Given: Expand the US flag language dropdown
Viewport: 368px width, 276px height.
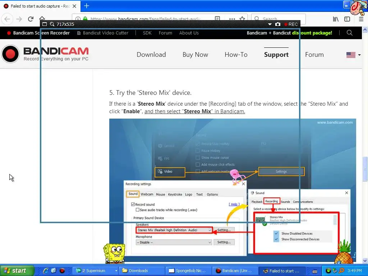Looking at the screenshot, I should [354, 55].
